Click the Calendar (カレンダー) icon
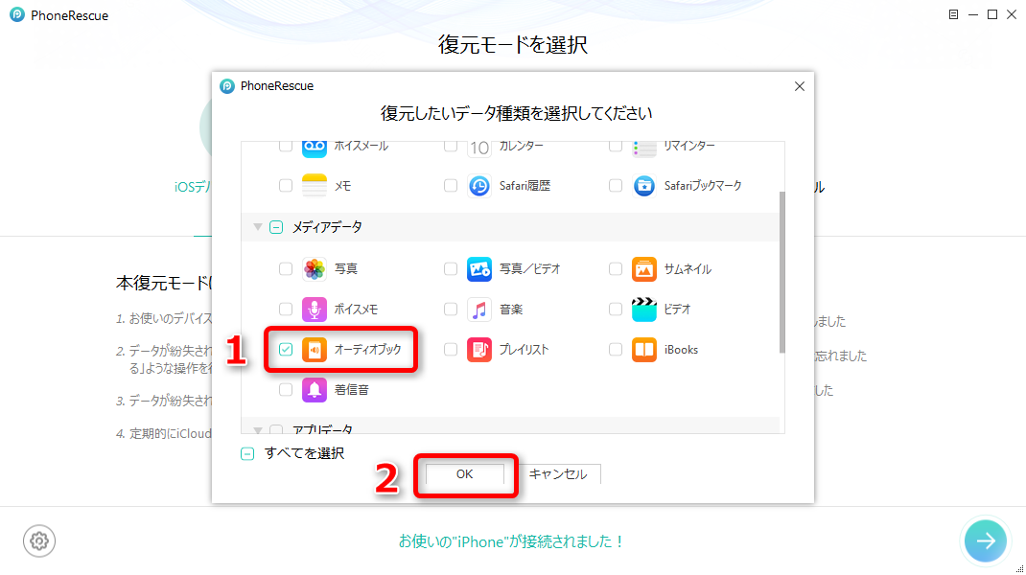The image size is (1026, 575). (479, 148)
